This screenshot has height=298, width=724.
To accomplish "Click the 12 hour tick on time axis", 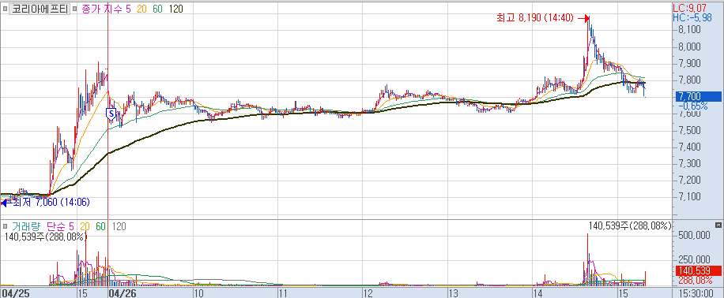I will pyautogui.click(x=368, y=293).
